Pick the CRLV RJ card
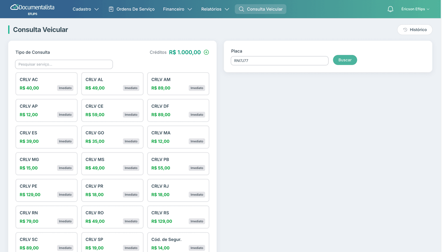Viewport: 442px width, 252px height. [x=178, y=190]
